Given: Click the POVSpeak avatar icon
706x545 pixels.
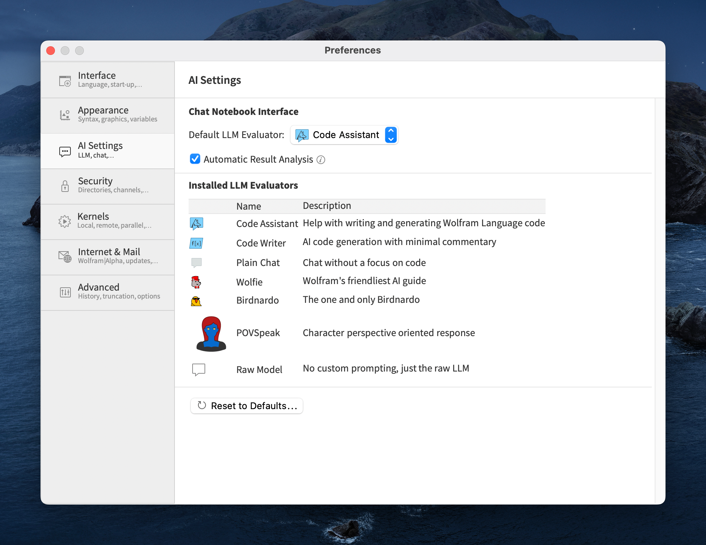Looking at the screenshot, I should coord(211,333).
